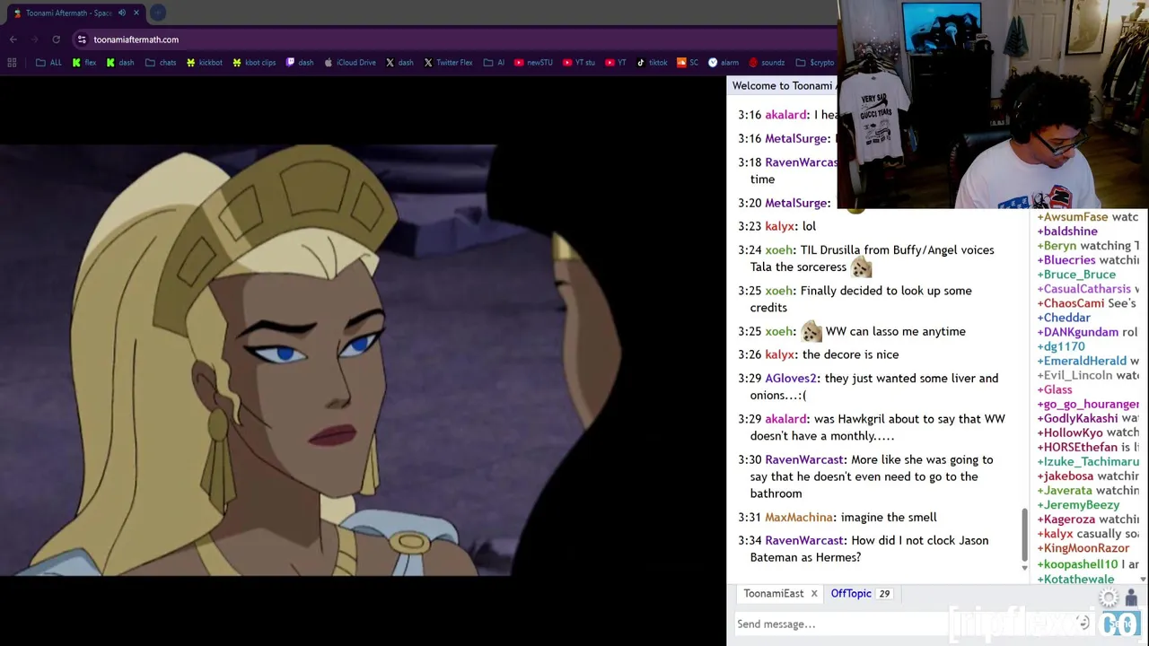Image resolution: width=1149 pixels, height=646 pixels.
Task: Select user dg1170 in user list
Action: (x=1062, y=346)
